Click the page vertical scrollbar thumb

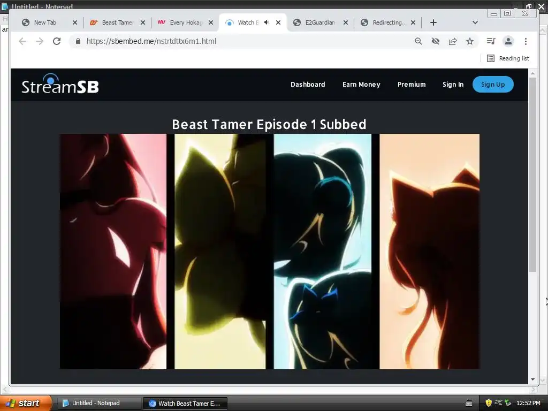(532, 175)
